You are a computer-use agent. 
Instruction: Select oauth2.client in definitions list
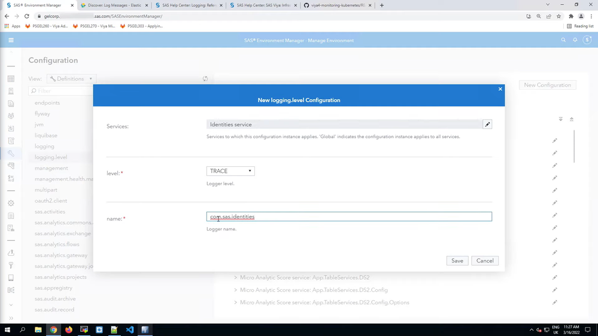click(x=51, y=201)
